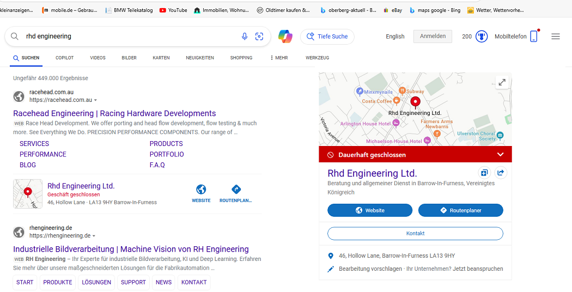The height and width of the screenshot is (292, 572).
Task: Open dropdown arrow next to racehead.com.au URL
Action: click(x=96, y=100)
